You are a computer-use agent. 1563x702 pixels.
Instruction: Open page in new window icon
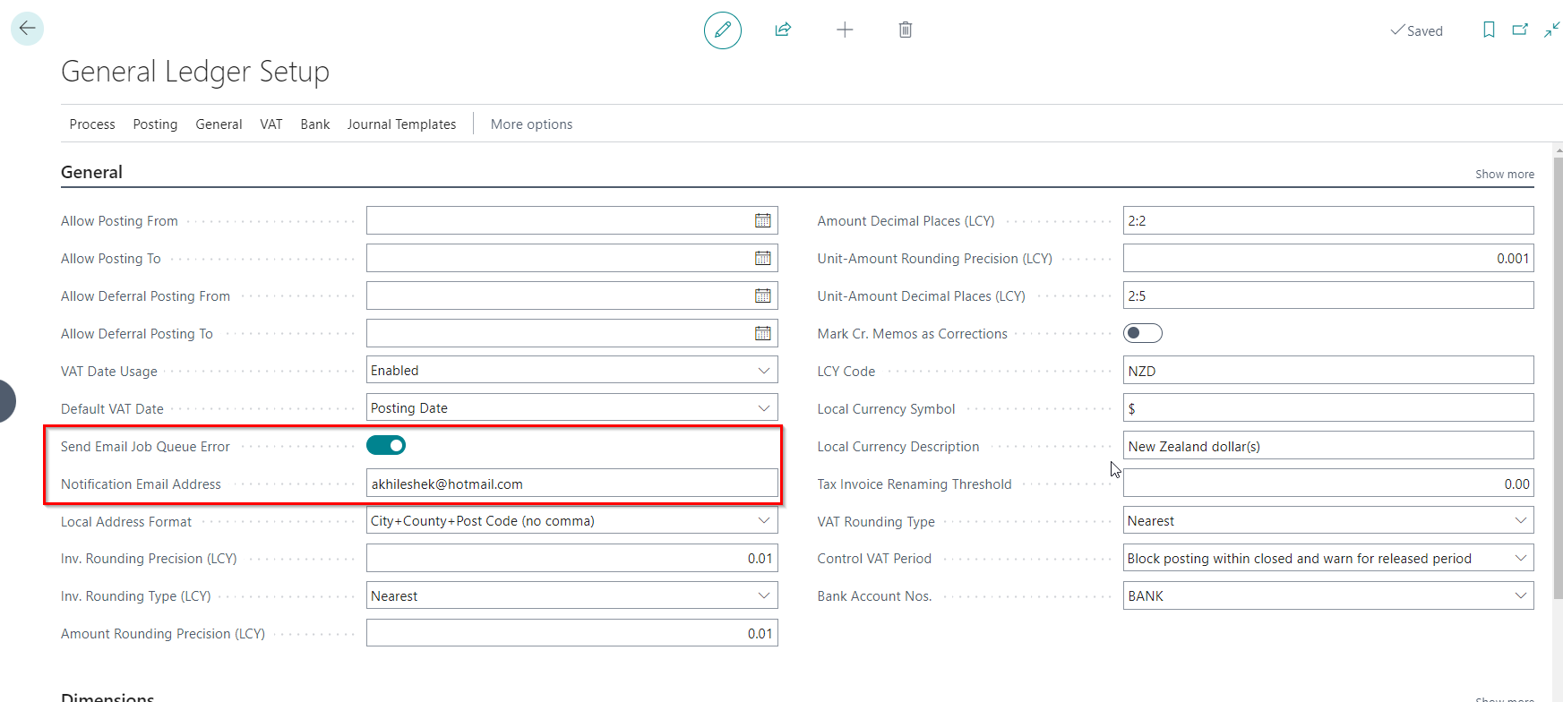1520,30
